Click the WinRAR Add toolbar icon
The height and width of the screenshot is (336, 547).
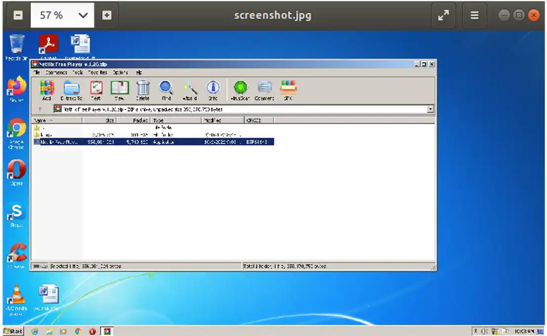pyautogui.click(x=47, y=90)
